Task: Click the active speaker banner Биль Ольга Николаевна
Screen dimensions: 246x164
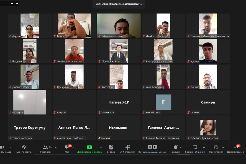Action: point(119,4)
